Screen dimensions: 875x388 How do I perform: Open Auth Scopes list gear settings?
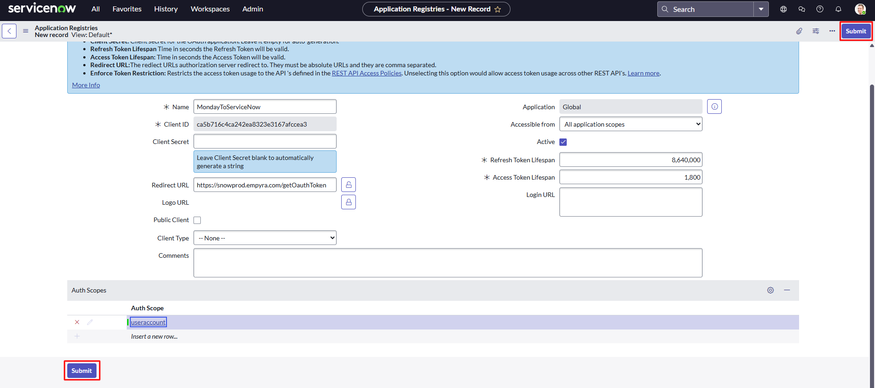(771, 290)
